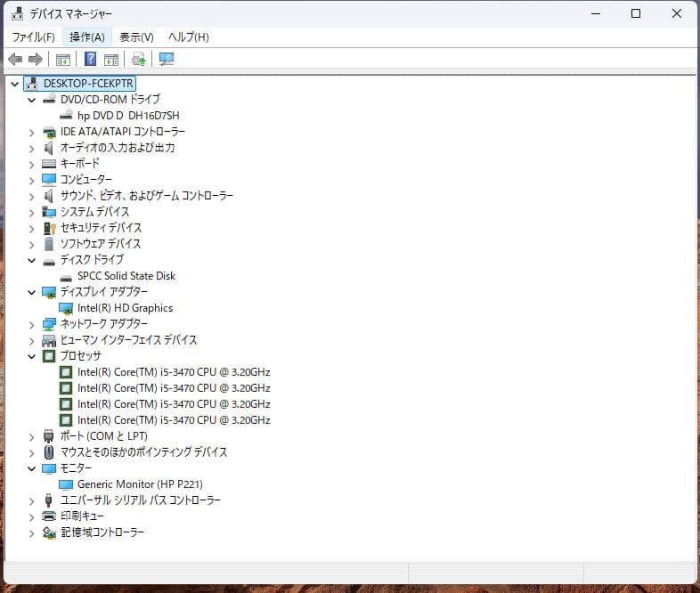Click the プロセッサ chip icon
Screen dimensions: 700x593
(49, 356)
